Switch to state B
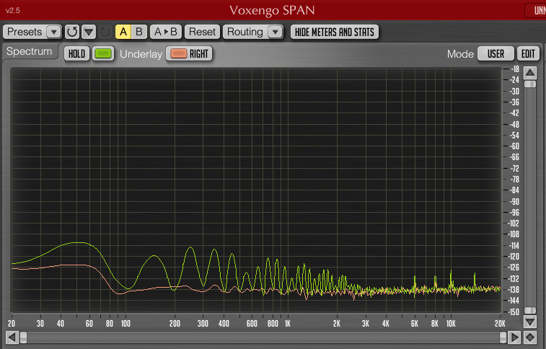The image size is (546, 349). (138, 32)
